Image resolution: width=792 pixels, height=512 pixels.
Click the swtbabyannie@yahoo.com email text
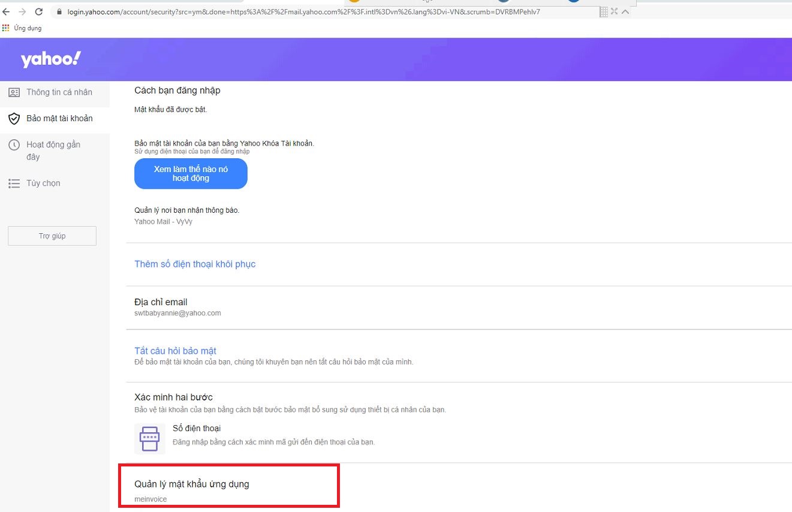[x=177, y=313]
